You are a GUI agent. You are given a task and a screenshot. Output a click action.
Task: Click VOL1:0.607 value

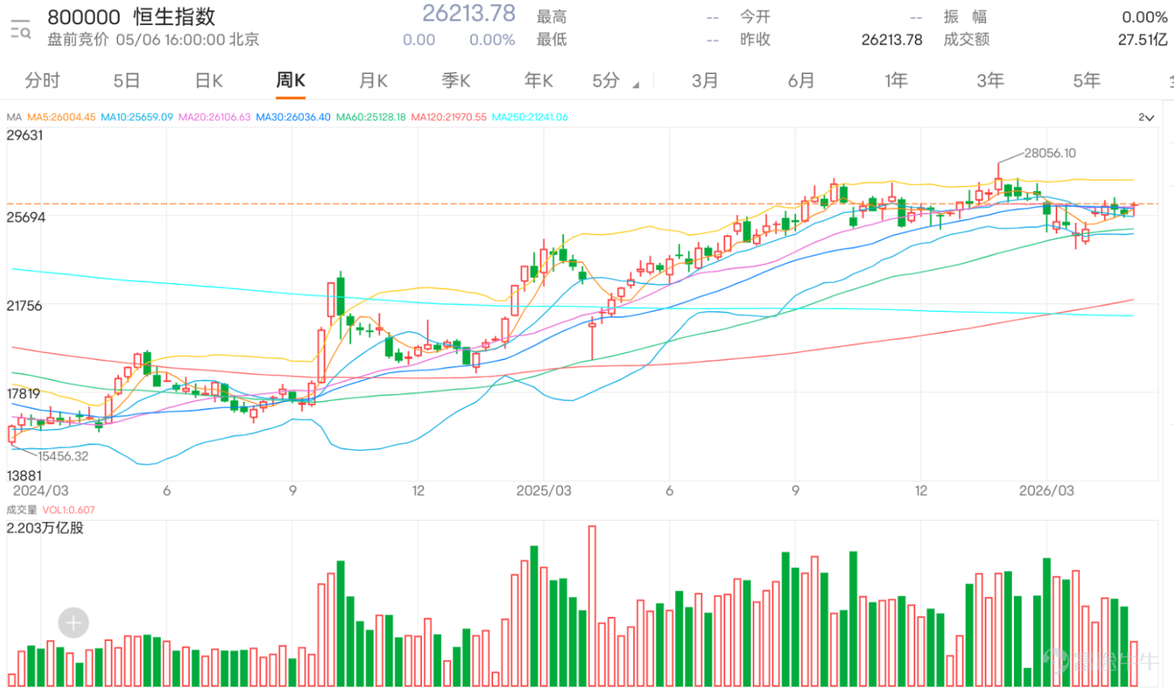(x=69, y=510)
